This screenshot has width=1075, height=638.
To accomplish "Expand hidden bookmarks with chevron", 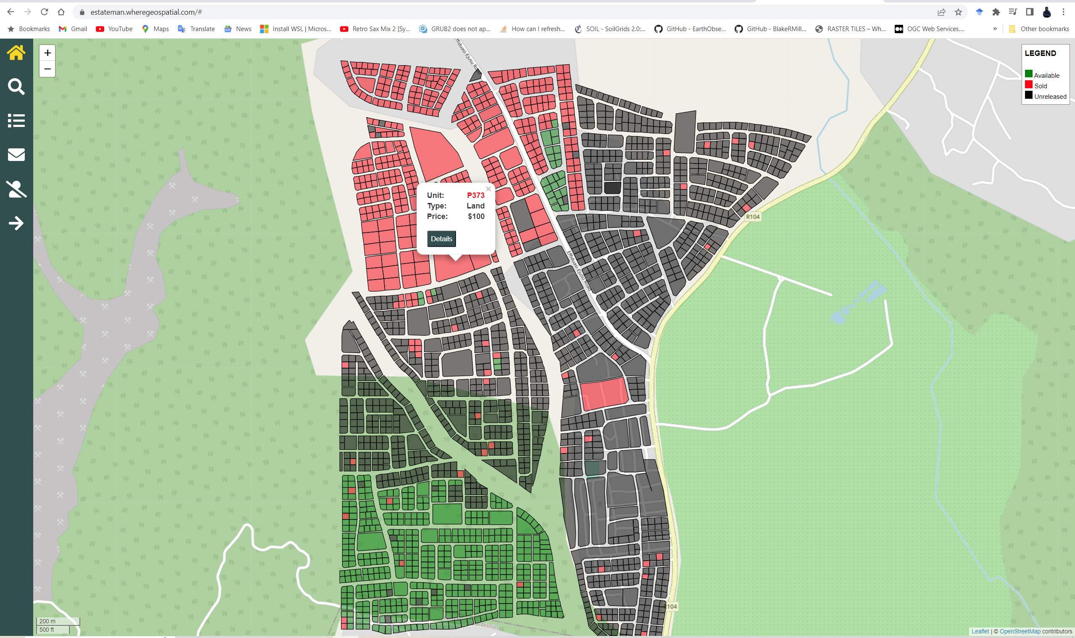I will [995, 29].
